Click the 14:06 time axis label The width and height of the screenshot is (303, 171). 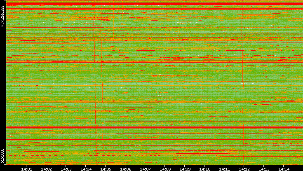(x=125, y=169)
